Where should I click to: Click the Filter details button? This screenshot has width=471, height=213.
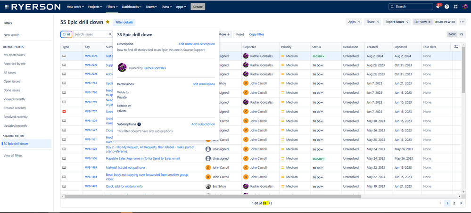tap(124, 22)
